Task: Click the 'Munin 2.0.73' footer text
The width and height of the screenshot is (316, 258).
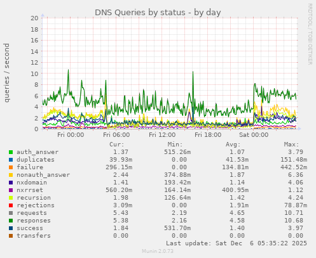Action: 158,251
